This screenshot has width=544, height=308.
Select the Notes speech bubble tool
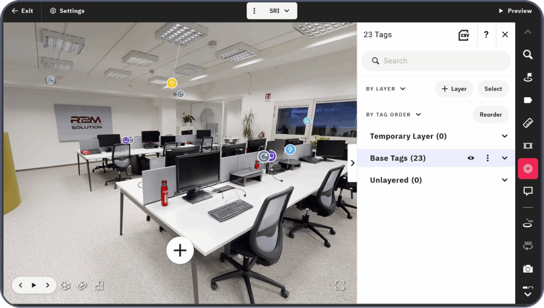[528, 191]
